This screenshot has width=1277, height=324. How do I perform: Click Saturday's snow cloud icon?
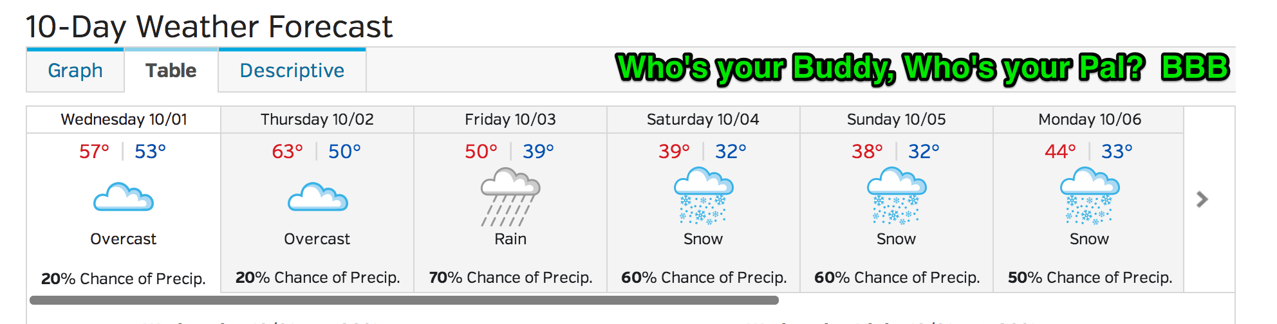coord(704,196)
